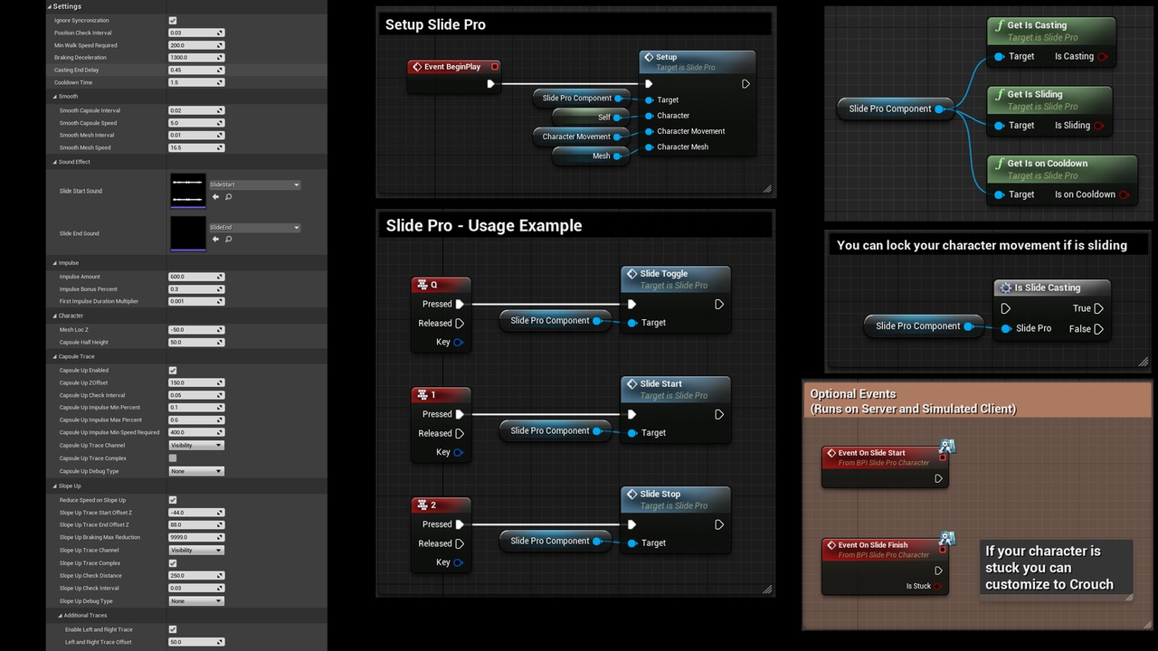
Task: Click the True exec pin on Is Slide Casting
Action: click(x=1098, y=308)
